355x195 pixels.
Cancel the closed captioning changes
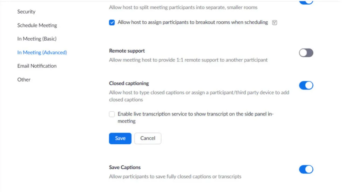click(x=148, y=138)
